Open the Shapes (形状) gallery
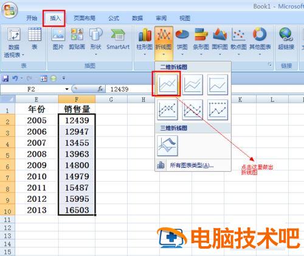 point(95,41)
